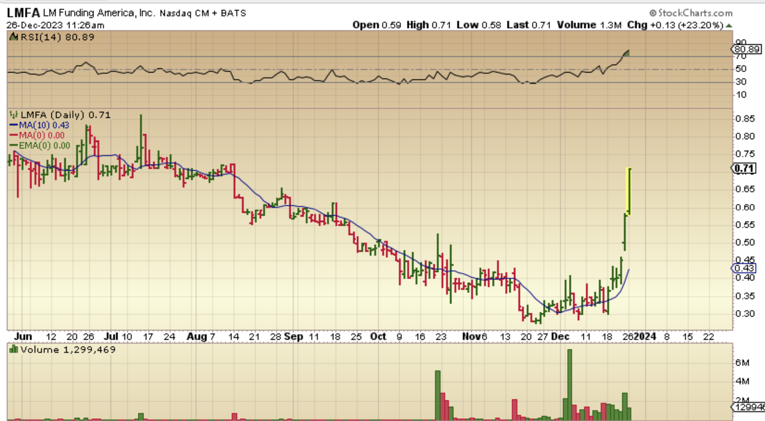Select the 0.71 last price tag
765x421 pixels.
click(744, 168)
